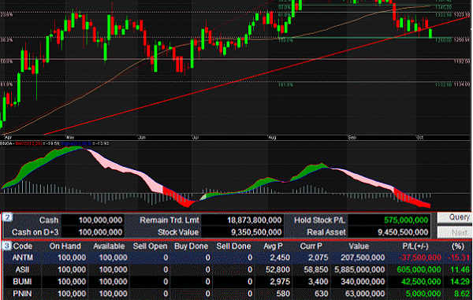Image resolution: width=473 pixels, height=300 pixels.
Task: Click Hold Stock P/L value 575,000,000
Action: point(389,220)
